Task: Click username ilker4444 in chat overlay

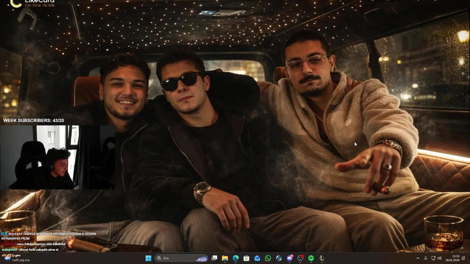Action: pyautogui.click(x=15, y=234)
